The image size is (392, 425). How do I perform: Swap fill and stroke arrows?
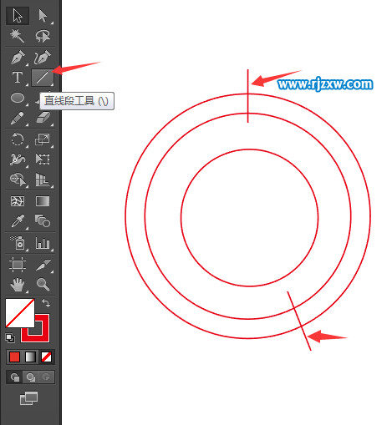(x=46, y=303)
